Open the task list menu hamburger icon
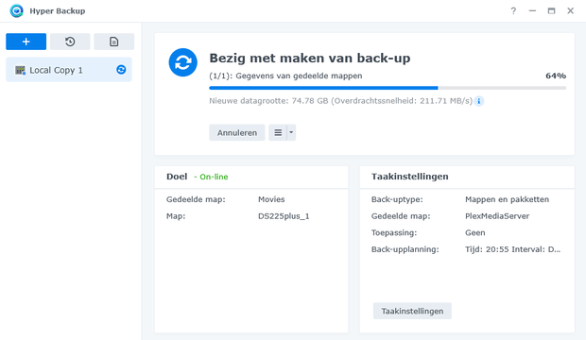Screen dimensions: 586x340 click(x=278, y=132)
